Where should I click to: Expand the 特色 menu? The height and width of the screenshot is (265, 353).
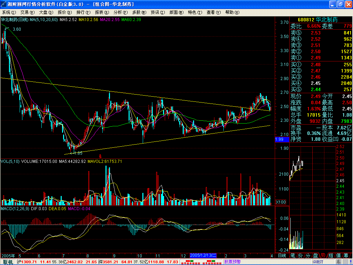[x=195, y=12]
